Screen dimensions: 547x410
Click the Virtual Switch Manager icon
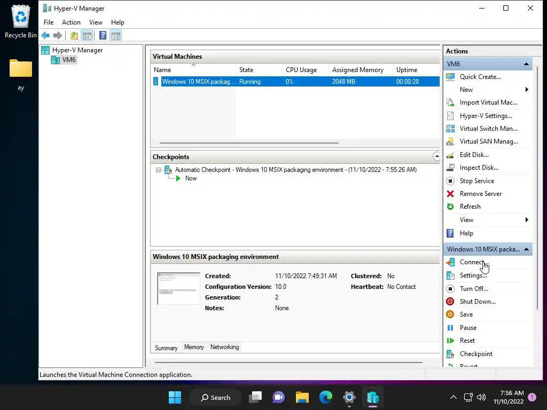tap(450, 129)
